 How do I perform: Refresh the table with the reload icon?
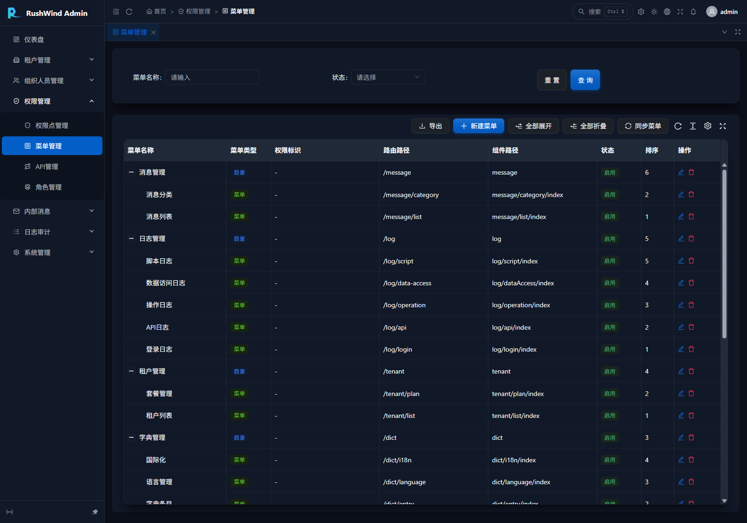tap(678, 126)
